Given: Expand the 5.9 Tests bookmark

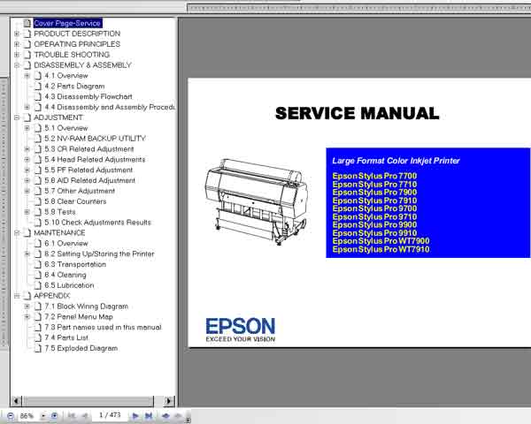Looking at the screenshot, I should [27, 212].
